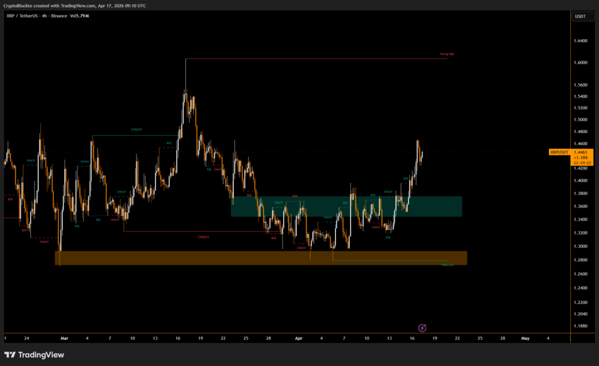This screenshot has width=599, height=366.
Task: Click the TradingView wordmark link
Action: click(x=41, y=354)
